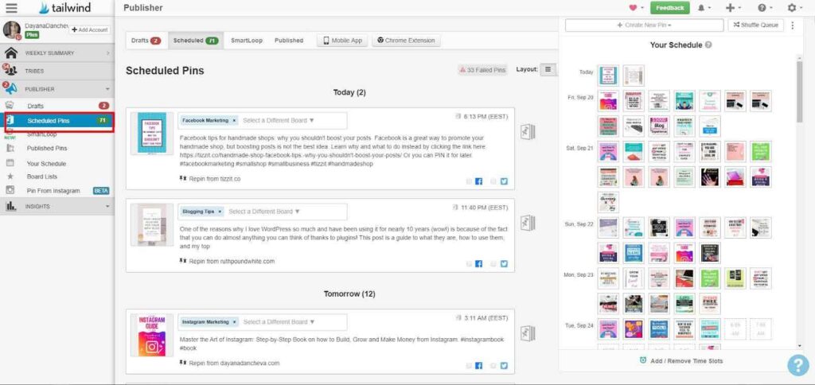
Task: Open the notifications bell menu
Action: pyautogui.click(x=704, y=8)
